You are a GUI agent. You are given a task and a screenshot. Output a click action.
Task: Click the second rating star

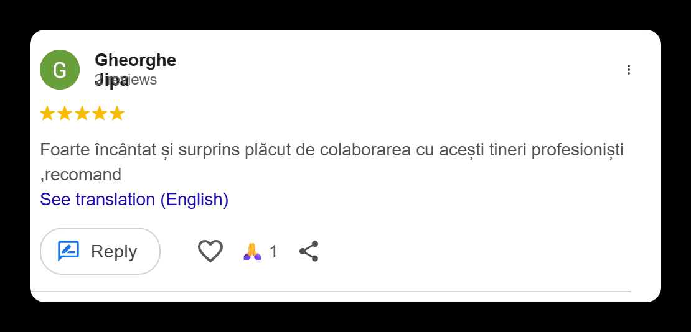(65, 114)
